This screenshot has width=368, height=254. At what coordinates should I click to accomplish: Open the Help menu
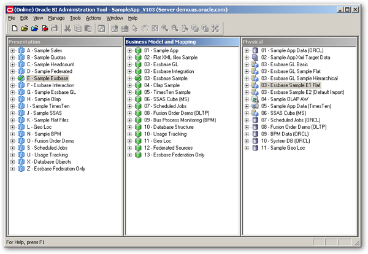[132, 18]
